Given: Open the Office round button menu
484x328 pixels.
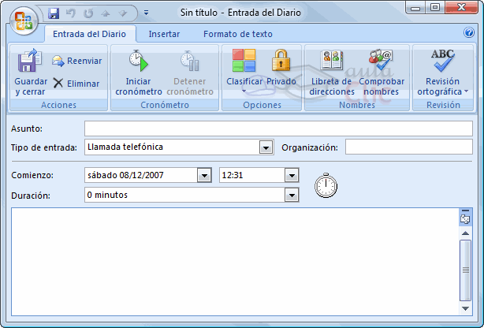Looking at the screenshot, I should click(23, 18).
